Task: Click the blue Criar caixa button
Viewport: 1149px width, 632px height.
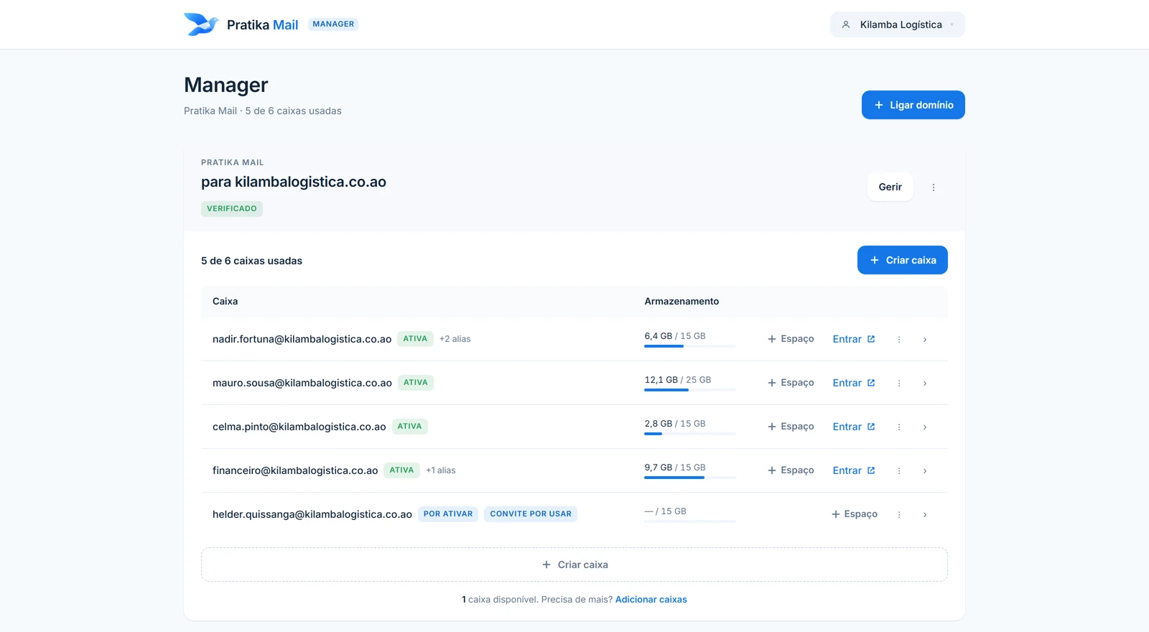Action: click(902, 260)
